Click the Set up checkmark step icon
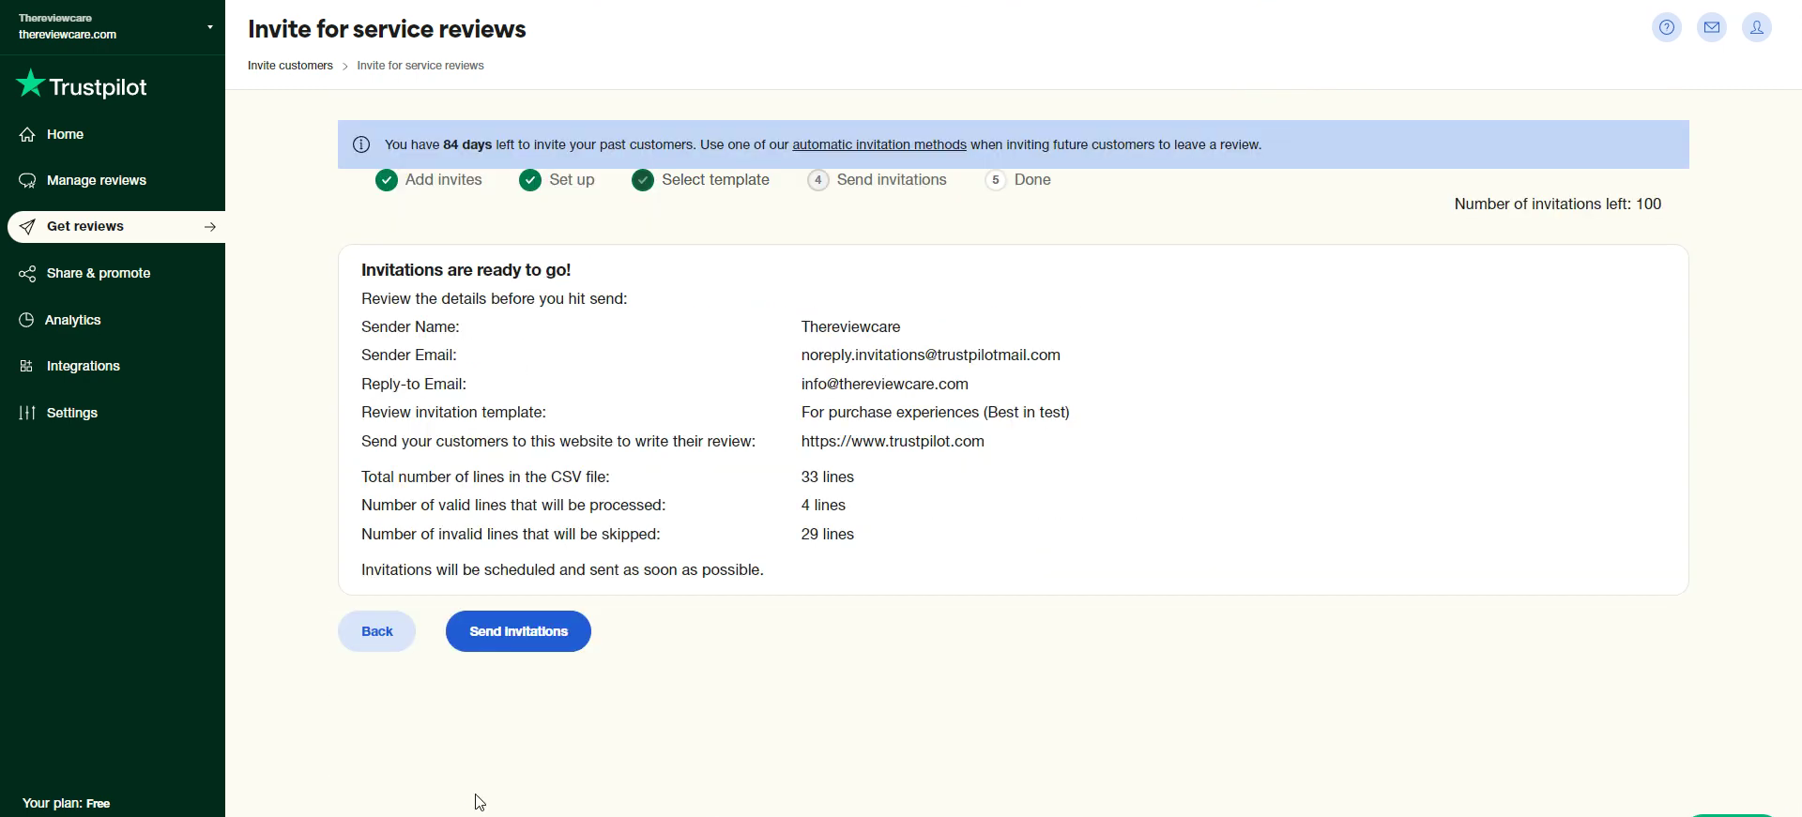The image size is (1802, 817). (530, 180)
